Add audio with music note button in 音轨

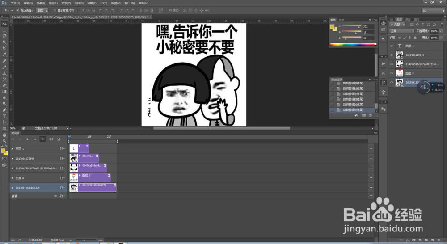click(62, 196)
